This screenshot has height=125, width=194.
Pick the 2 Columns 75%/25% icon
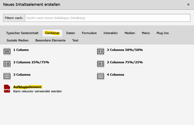(x=100, y=64)
